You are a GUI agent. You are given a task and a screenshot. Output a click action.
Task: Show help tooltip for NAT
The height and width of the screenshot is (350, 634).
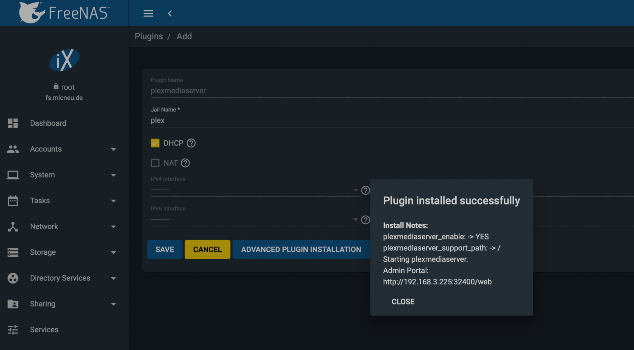pyautogui.click(x=185, y=163)
